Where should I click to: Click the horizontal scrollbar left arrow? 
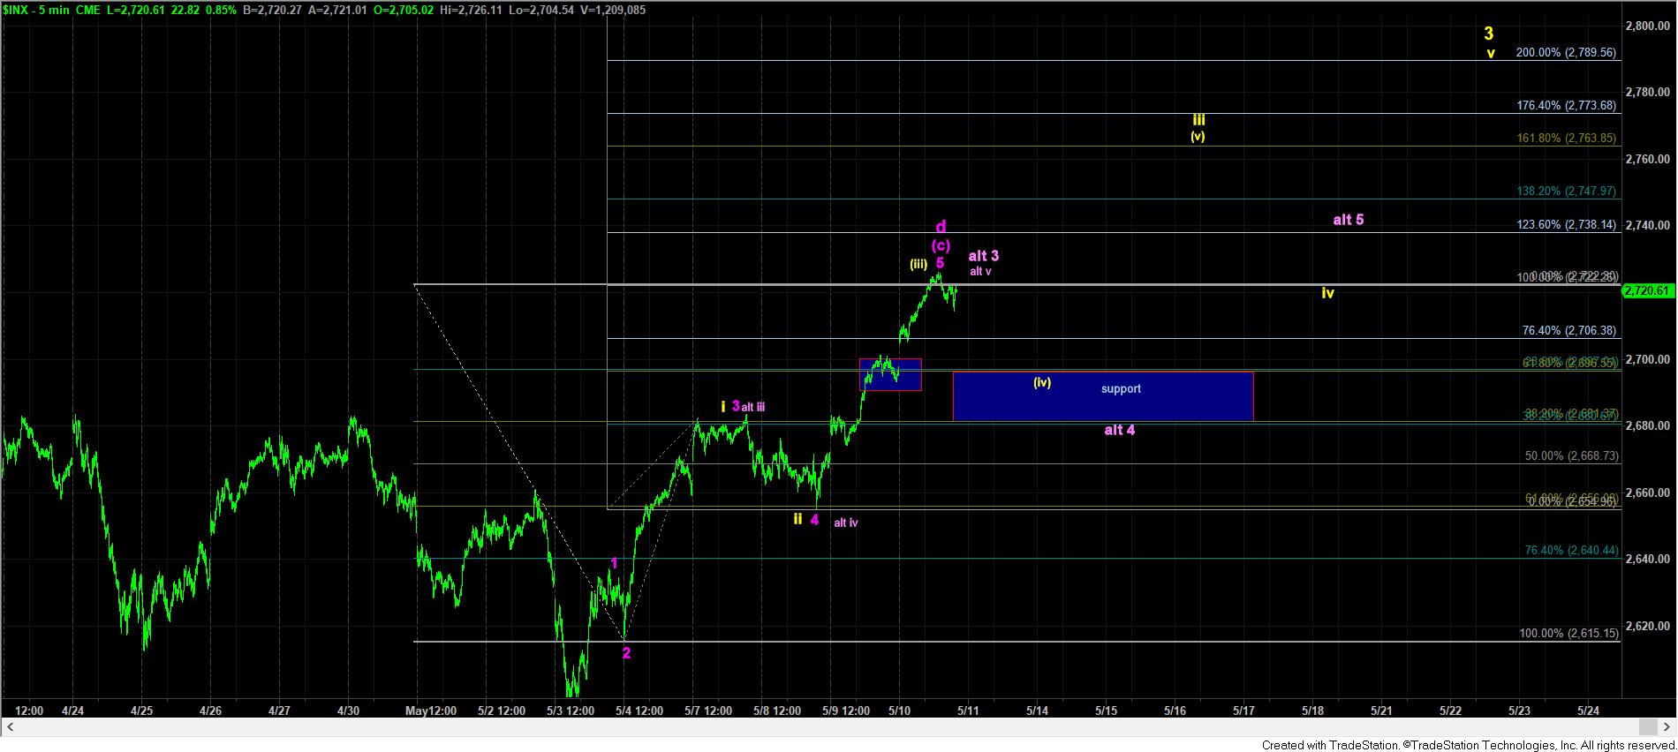click(x=11, y=727)
